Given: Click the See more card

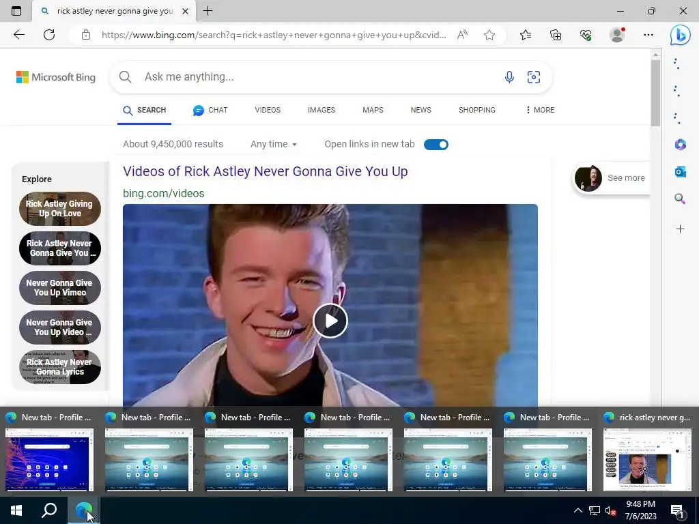Looking at the screenshot, I should (611, 178).
